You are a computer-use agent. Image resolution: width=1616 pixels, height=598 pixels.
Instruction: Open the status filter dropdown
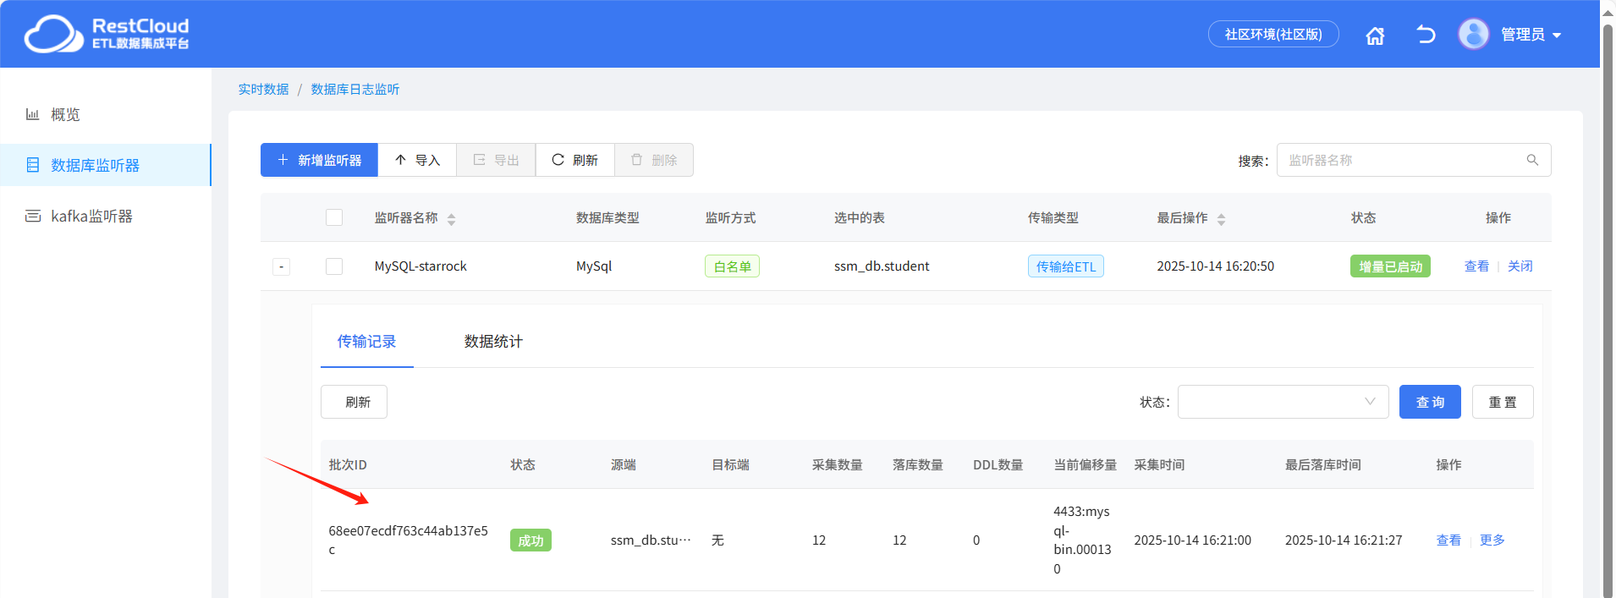tap(1283, 402)
